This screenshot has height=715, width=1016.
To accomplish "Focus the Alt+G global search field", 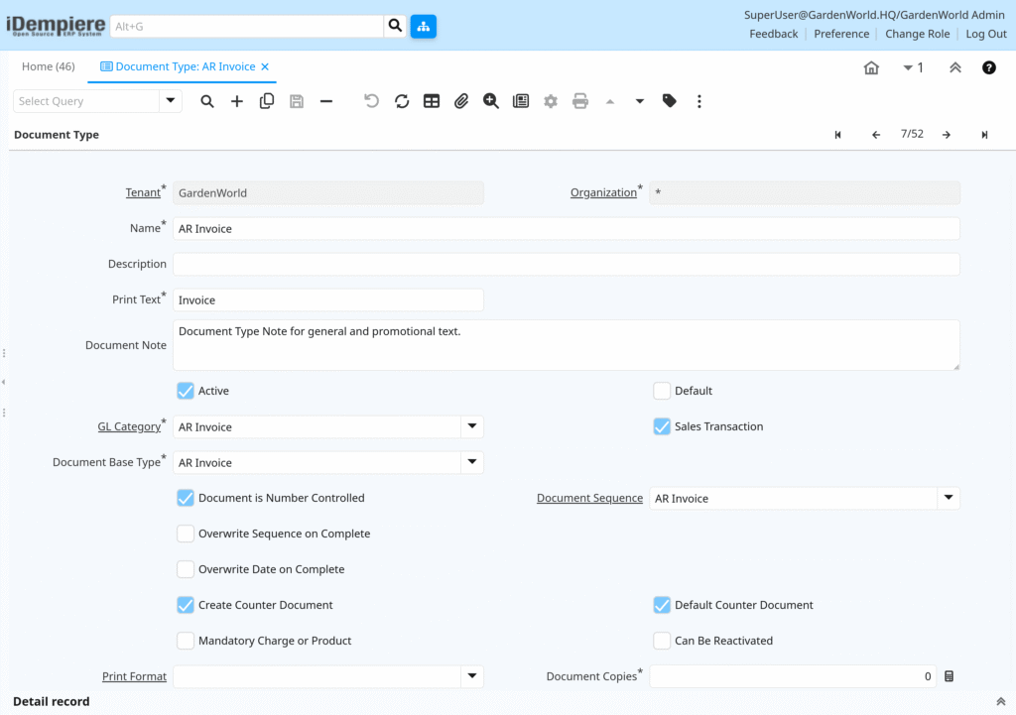I will click(x=247, y=26).
